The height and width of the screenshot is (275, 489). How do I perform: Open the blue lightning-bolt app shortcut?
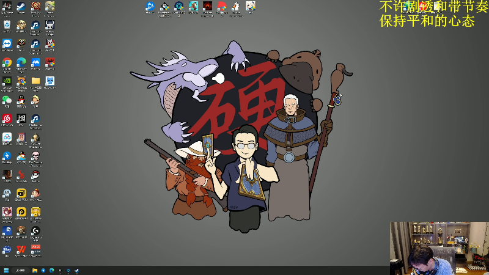coord(7,156)
